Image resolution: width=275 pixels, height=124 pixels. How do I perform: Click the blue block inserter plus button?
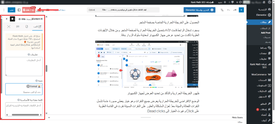pyautogui.click(x=241, y=10)
